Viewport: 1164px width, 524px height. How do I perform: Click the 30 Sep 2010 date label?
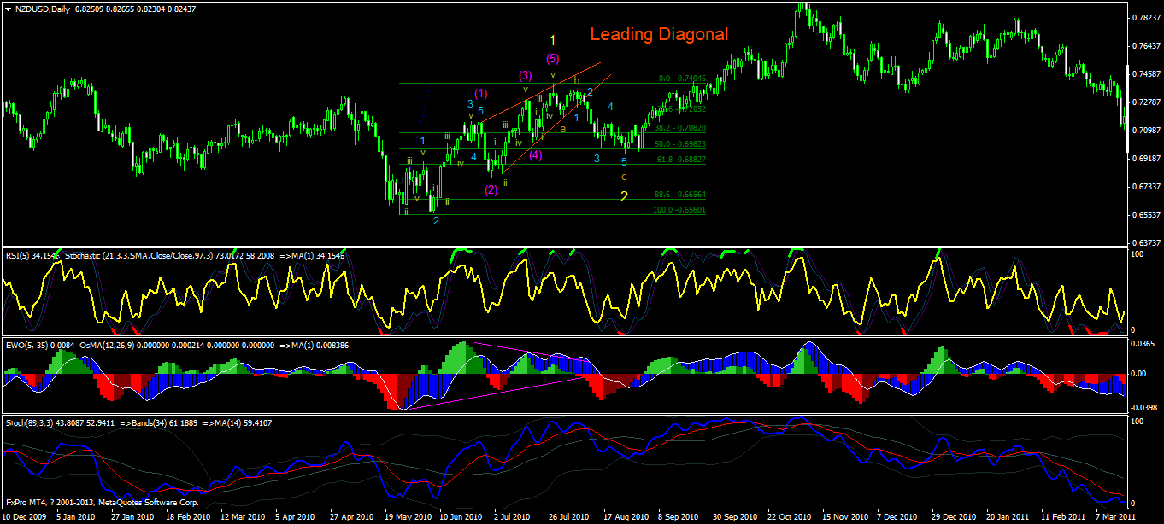[x=736, y=517]
